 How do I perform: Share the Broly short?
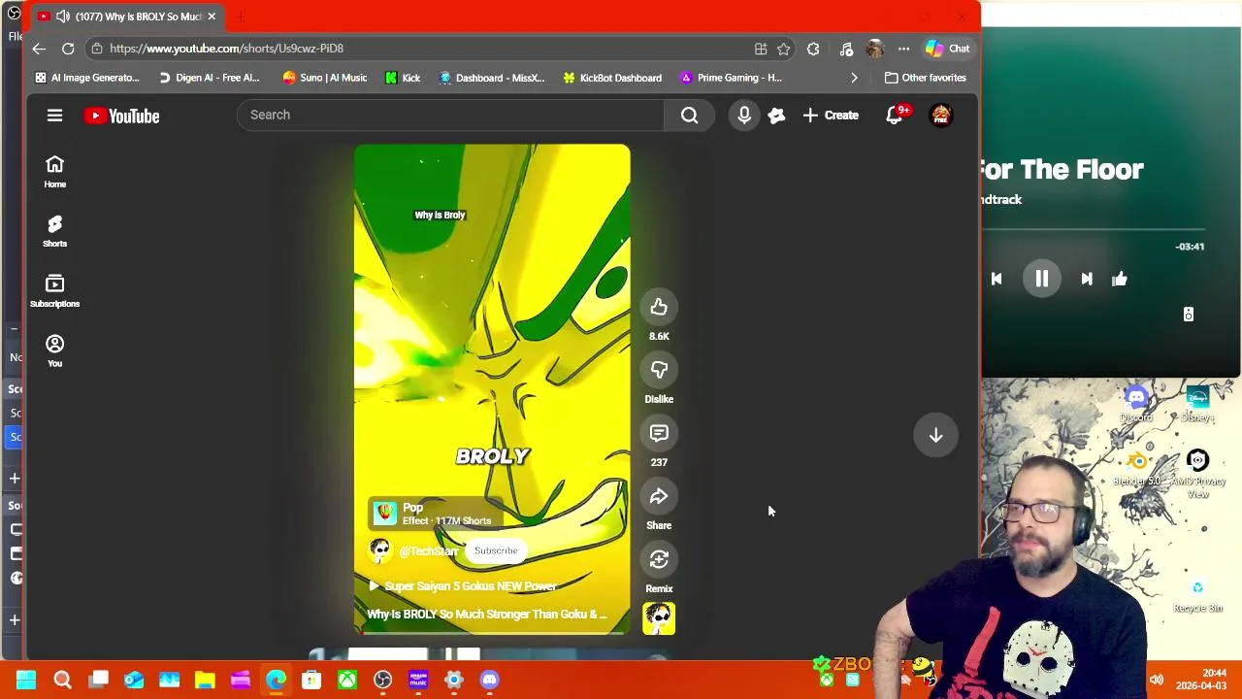[659, 497]
